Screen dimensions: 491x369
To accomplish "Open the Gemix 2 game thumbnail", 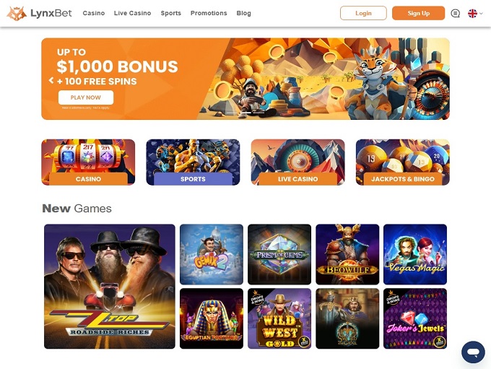I will 212,254.
